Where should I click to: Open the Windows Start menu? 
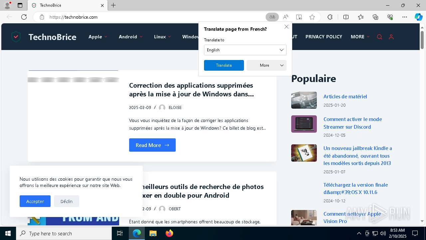[x=8, y=233]
